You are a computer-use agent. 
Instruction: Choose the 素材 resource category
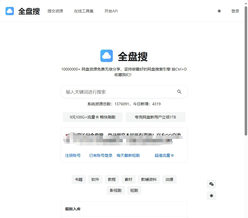128,179
